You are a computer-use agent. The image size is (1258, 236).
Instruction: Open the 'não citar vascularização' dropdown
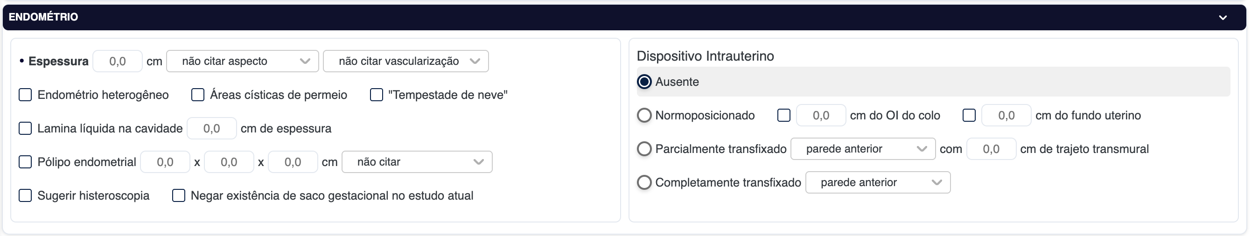[405, 61]
